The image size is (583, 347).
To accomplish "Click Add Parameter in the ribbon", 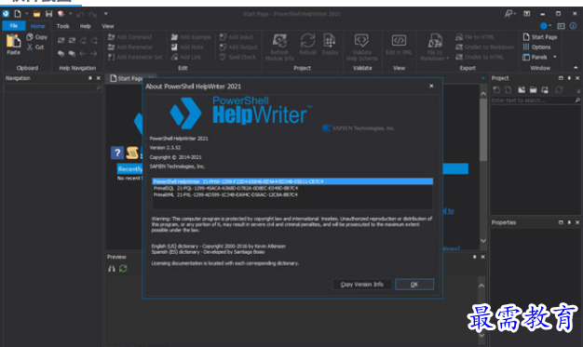I will [130, 47].
